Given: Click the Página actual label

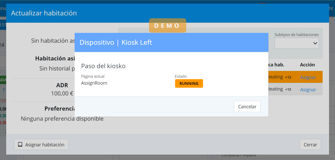Looking at the screenshot, I should click(x=93, y=76).
